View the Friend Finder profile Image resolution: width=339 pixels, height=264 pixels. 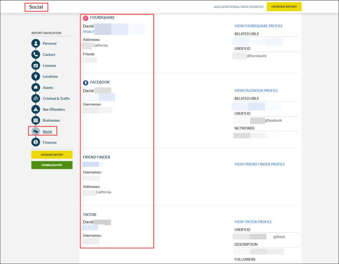coord(260,164)
